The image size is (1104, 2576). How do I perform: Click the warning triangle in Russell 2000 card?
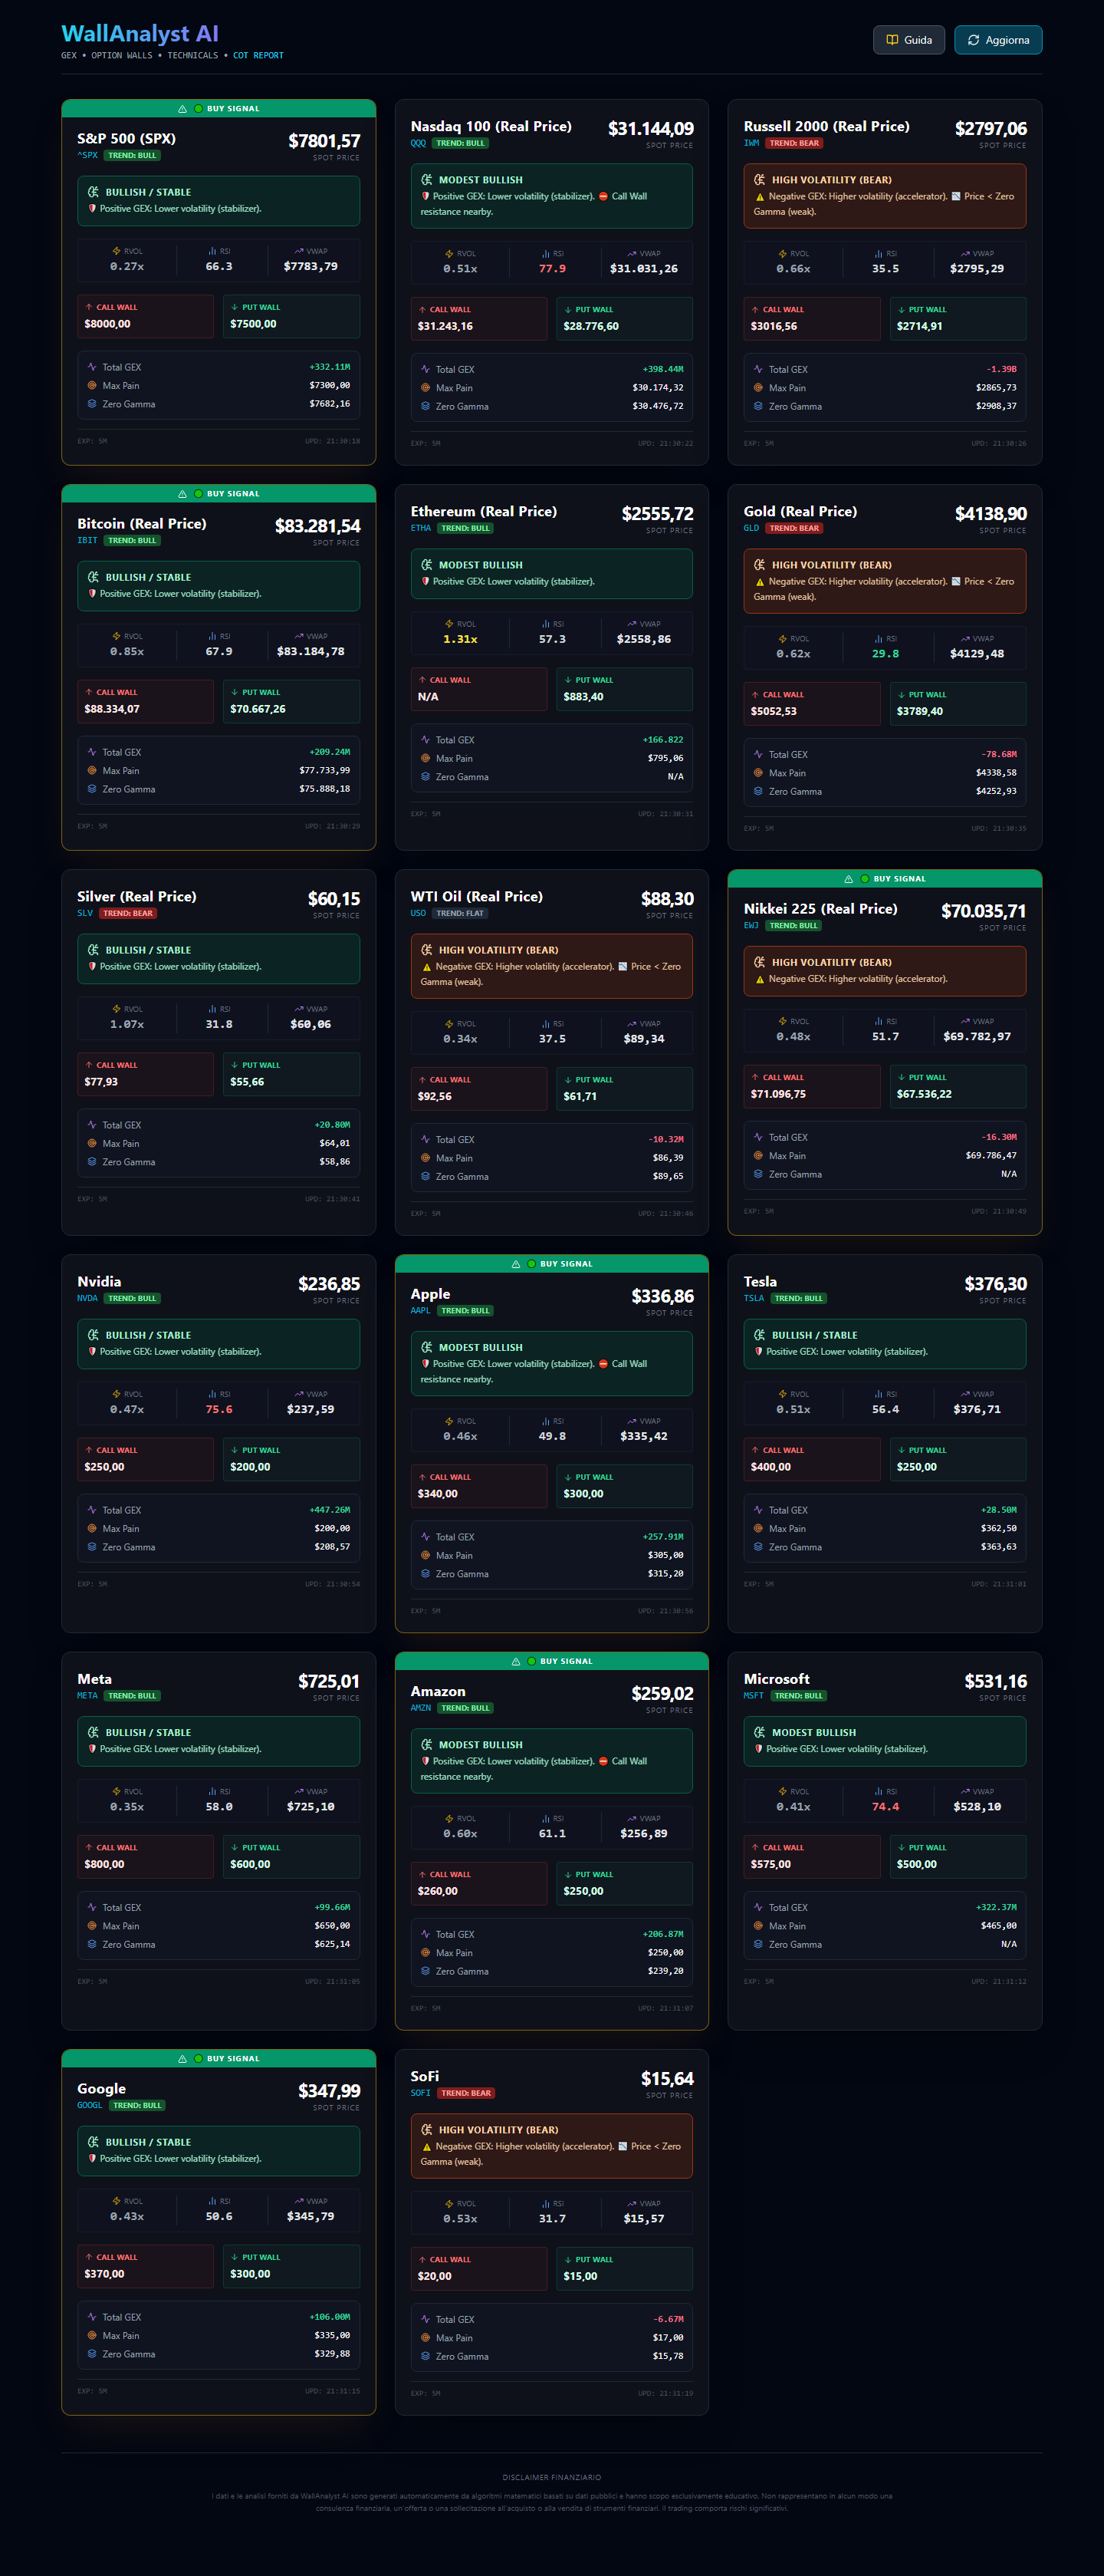(759, 197)
